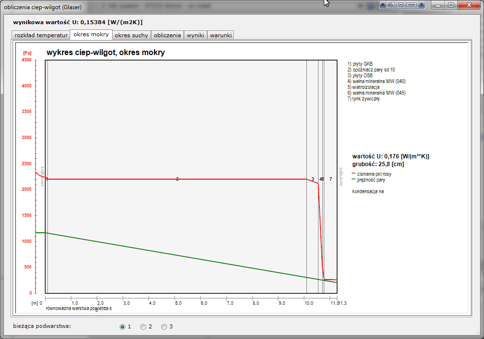Screen dimensions: 484x339
Task: Minimize the Glaser calculation window
Action: 439,5
